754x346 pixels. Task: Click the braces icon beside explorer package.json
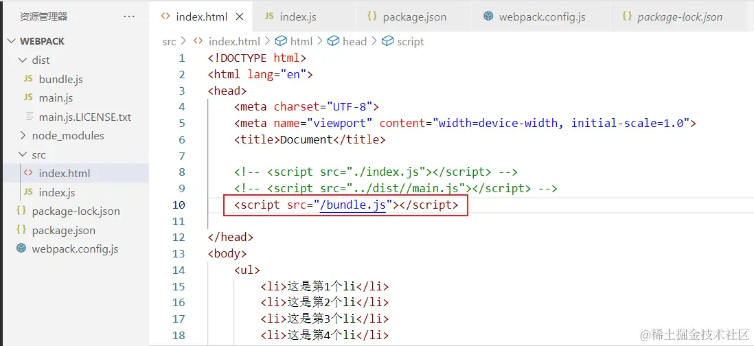(x=21, y=230)
